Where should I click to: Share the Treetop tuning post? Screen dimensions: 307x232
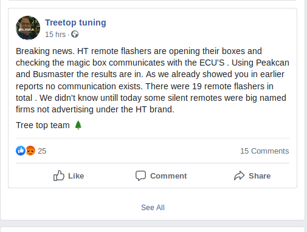click(x=252, y=176)
